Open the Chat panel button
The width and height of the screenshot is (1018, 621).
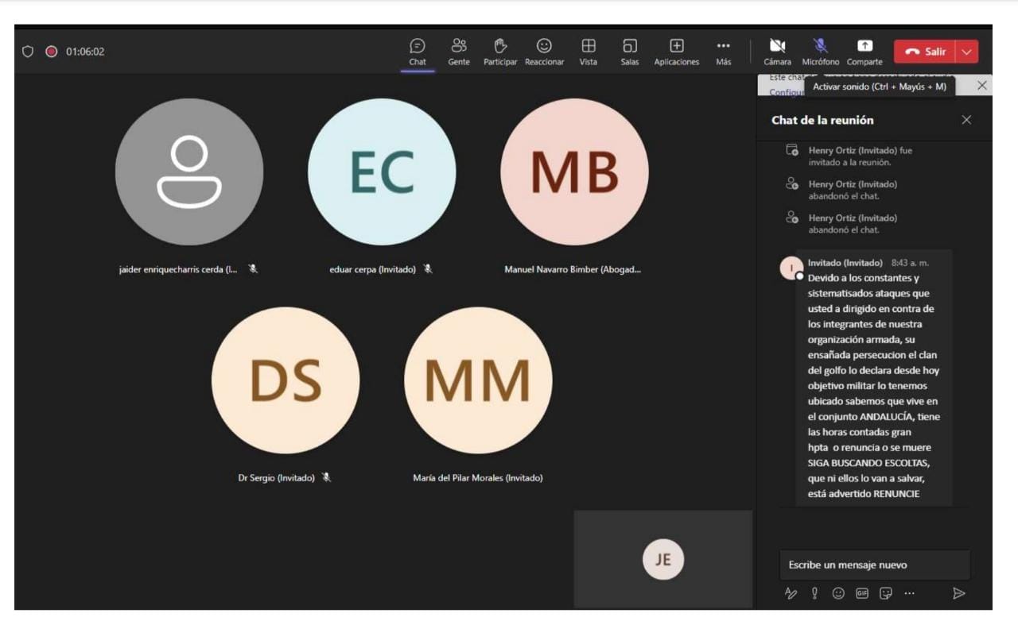[x=418, y=52]
